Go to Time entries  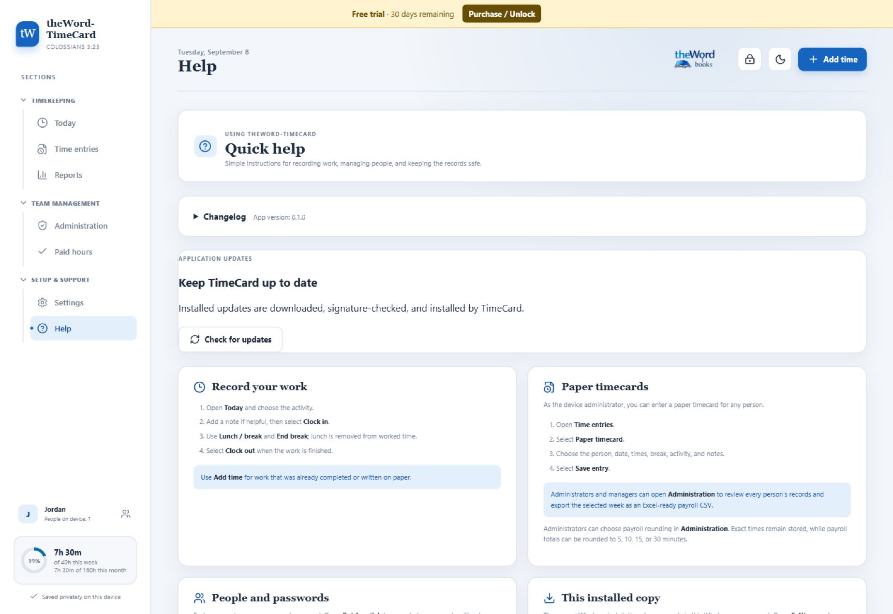pyautogui.click(x=83, y=149)
